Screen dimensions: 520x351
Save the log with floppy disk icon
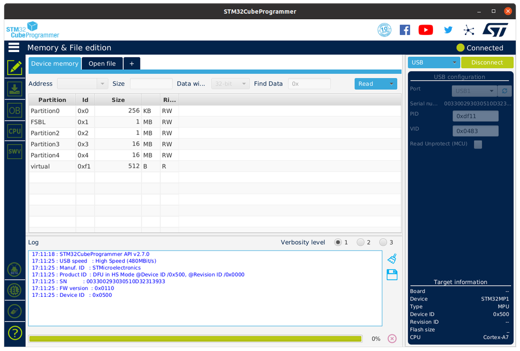click(392, 274)
